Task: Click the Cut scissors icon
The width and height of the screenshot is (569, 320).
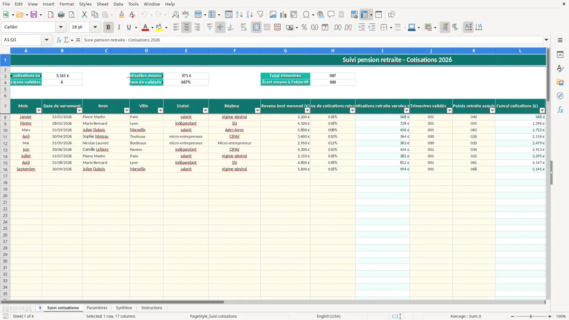Action: [x=84, y=15]
